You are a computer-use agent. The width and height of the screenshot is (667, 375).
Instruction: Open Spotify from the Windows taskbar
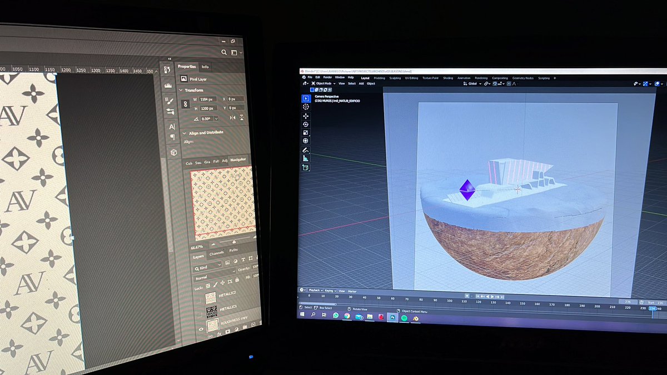click(405, 318)
